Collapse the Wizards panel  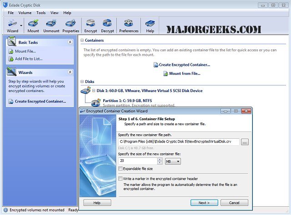(x=70, y=72)
